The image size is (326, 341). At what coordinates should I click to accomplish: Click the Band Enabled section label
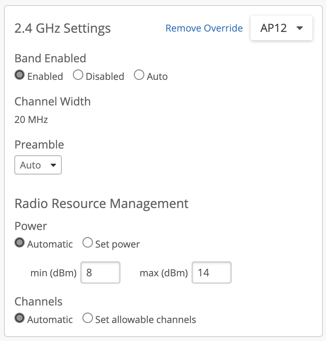pyautogui.click(x=50, y=58)
